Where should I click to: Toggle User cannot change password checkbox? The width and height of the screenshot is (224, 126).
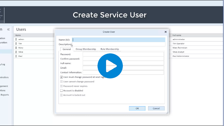(x=62, y=81)
